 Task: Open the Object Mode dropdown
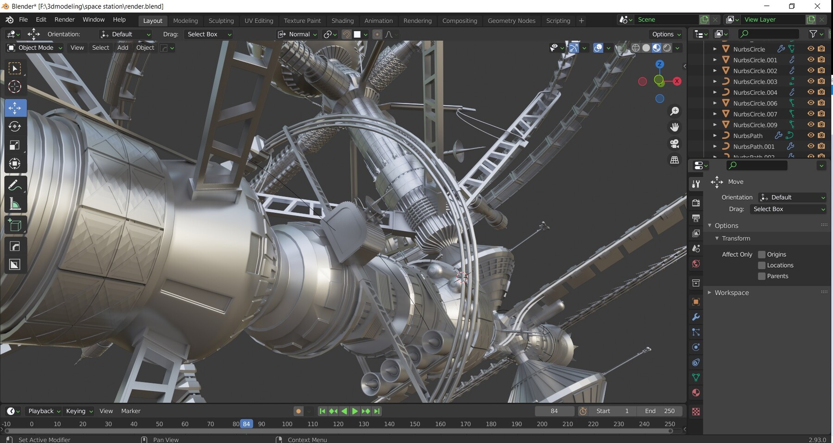[35, 48]
